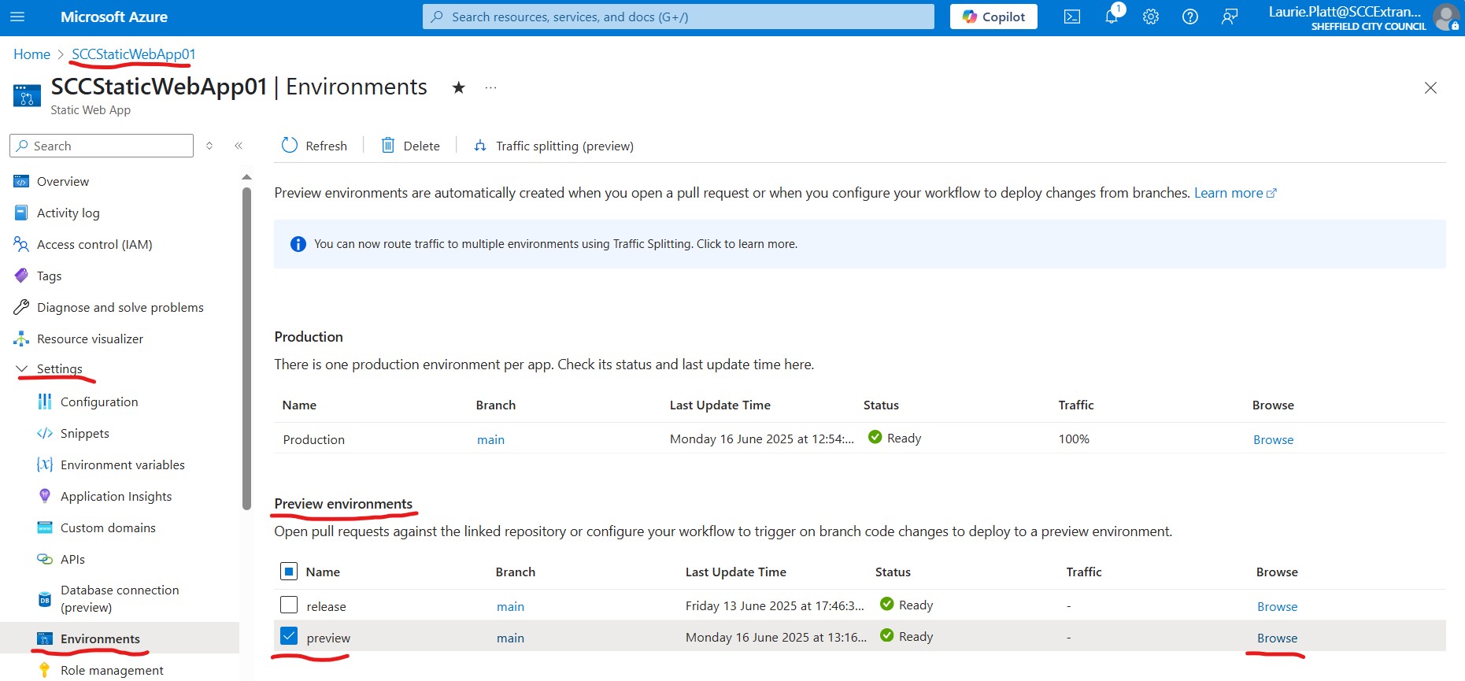1465x681 pixels.
Task: Open portal settings gear
Action: pyautogui.click(x=1151, y=17)
